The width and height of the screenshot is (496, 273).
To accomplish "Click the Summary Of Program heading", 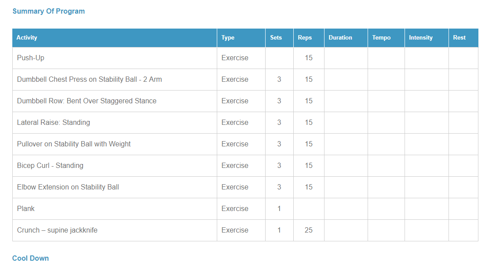I will tap(49, 11).
